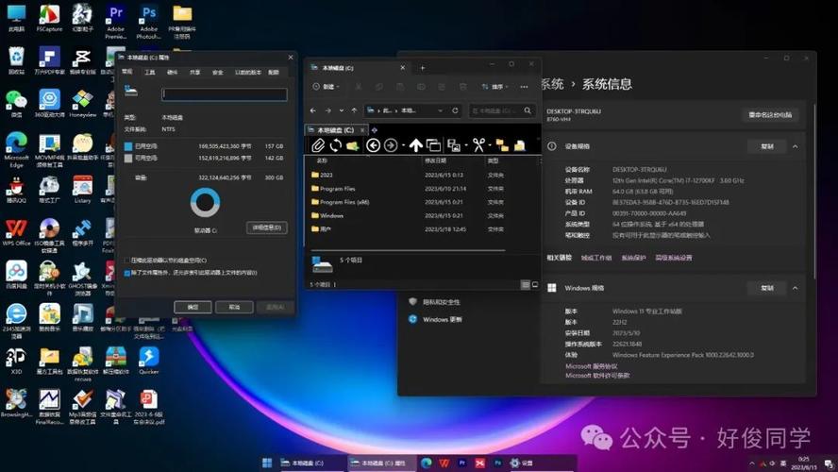Open the WPS Office desktop icon
This screenshot has width=838, height=472.
pos(16,232)
